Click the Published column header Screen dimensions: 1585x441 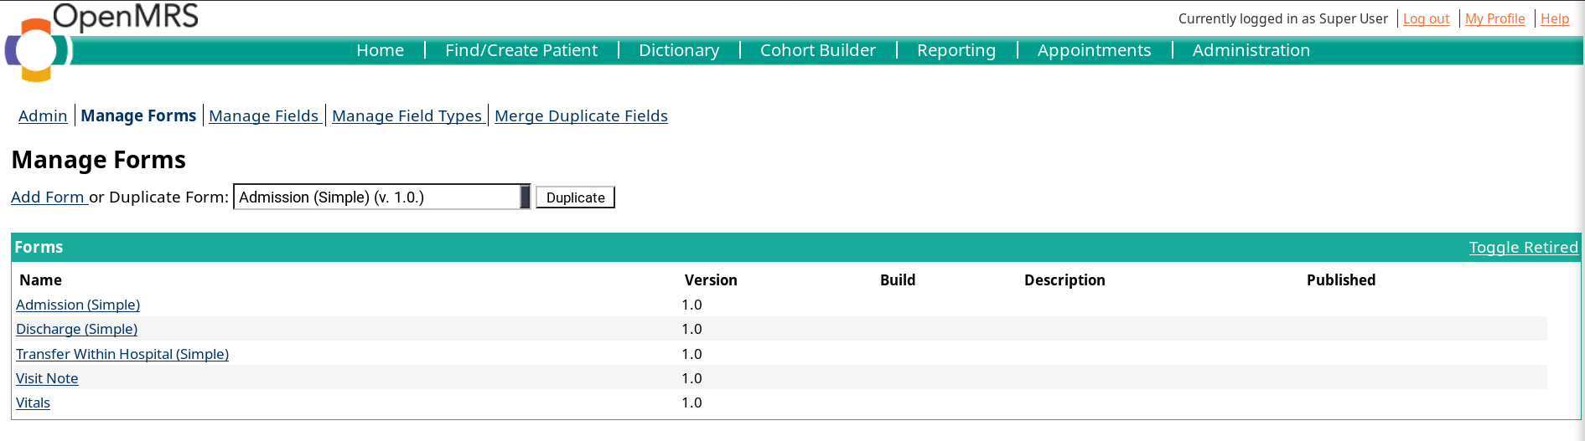[1341, 280]
